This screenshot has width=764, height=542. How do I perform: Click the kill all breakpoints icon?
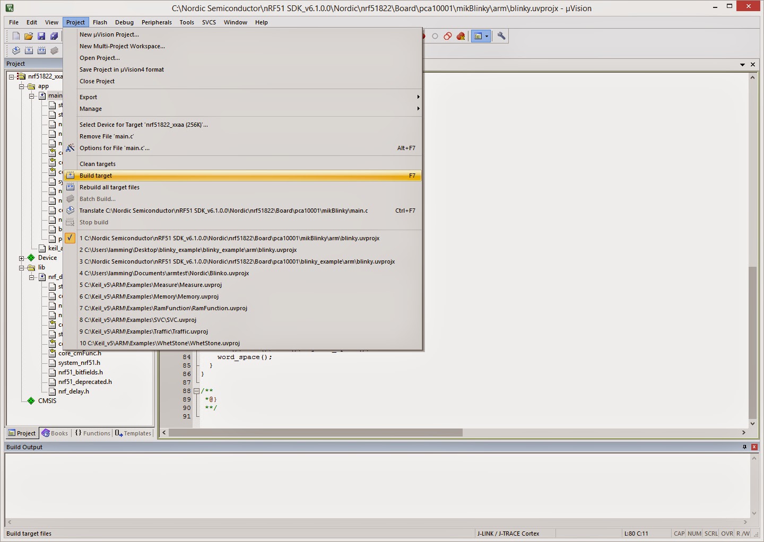(x=461, y=36)
